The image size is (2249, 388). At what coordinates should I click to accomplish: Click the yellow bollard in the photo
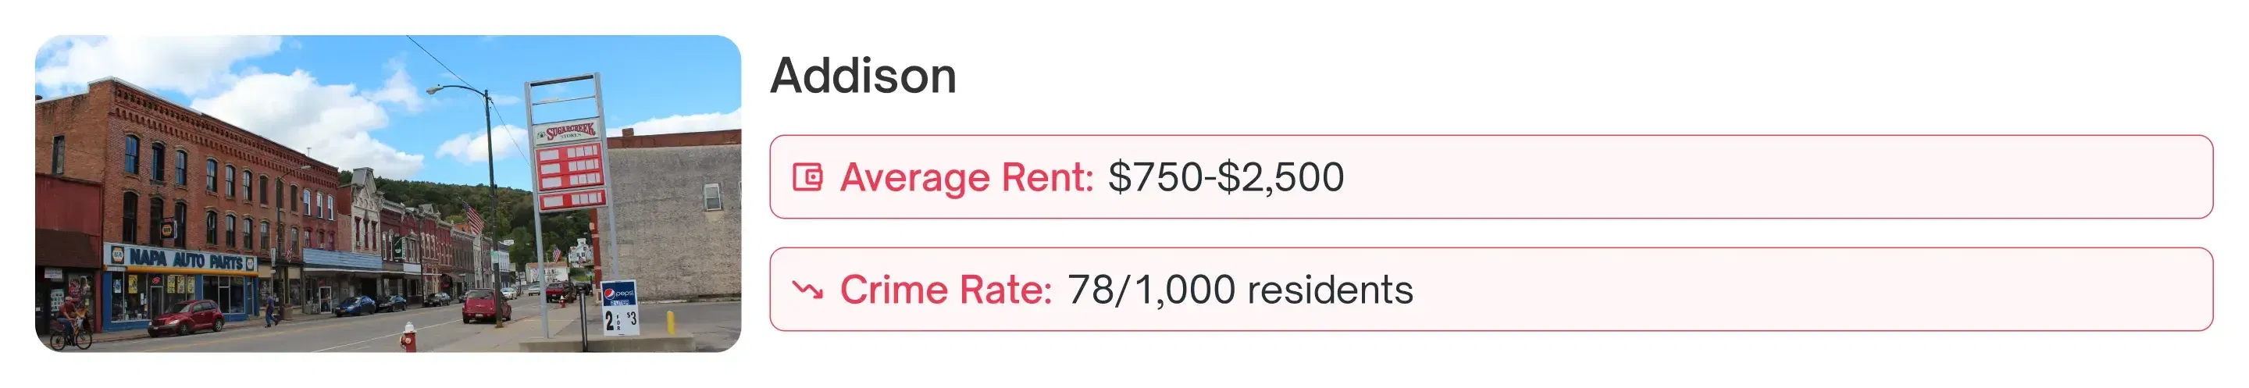pos(671,322)
